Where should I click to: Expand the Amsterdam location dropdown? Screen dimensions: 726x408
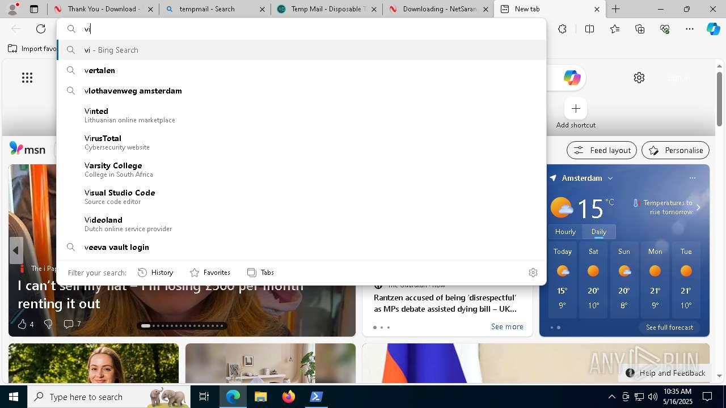click(x=610, y=178)
